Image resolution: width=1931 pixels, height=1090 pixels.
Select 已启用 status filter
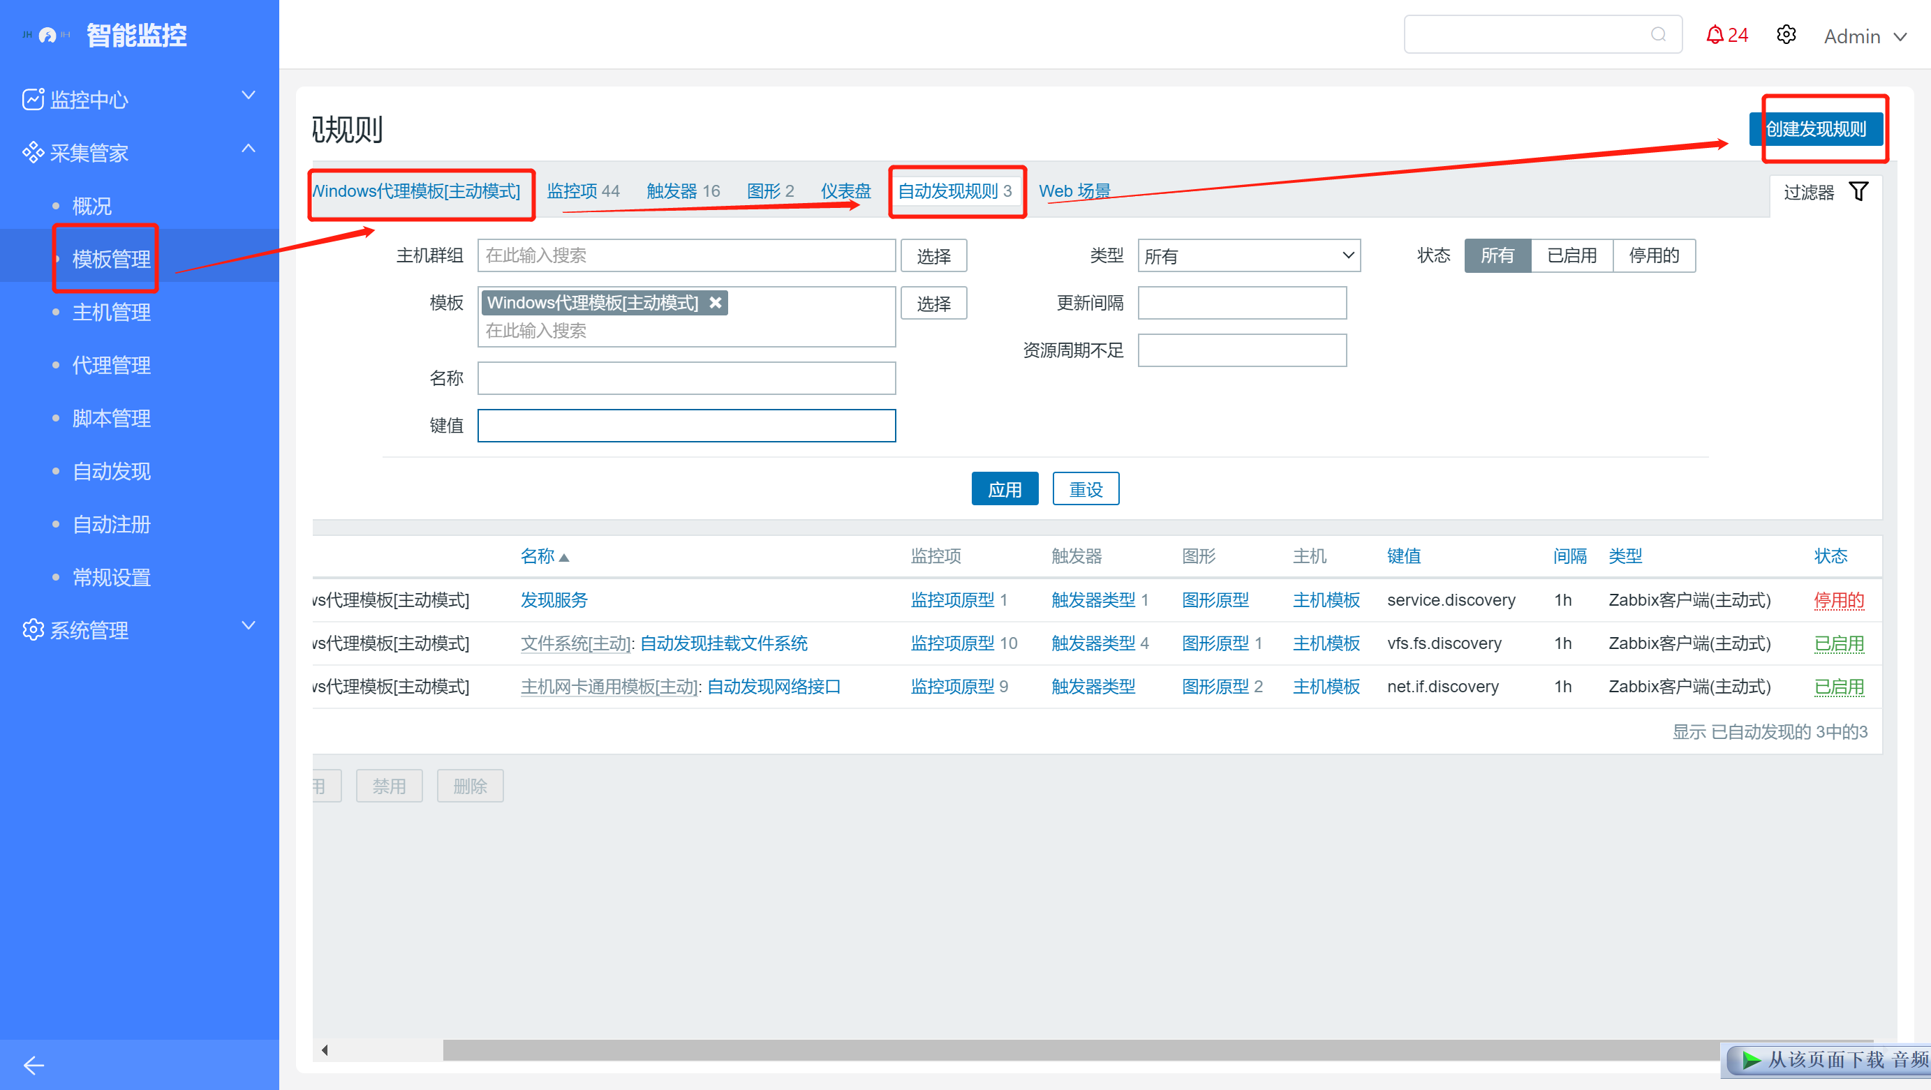[x=1571, y=255]
